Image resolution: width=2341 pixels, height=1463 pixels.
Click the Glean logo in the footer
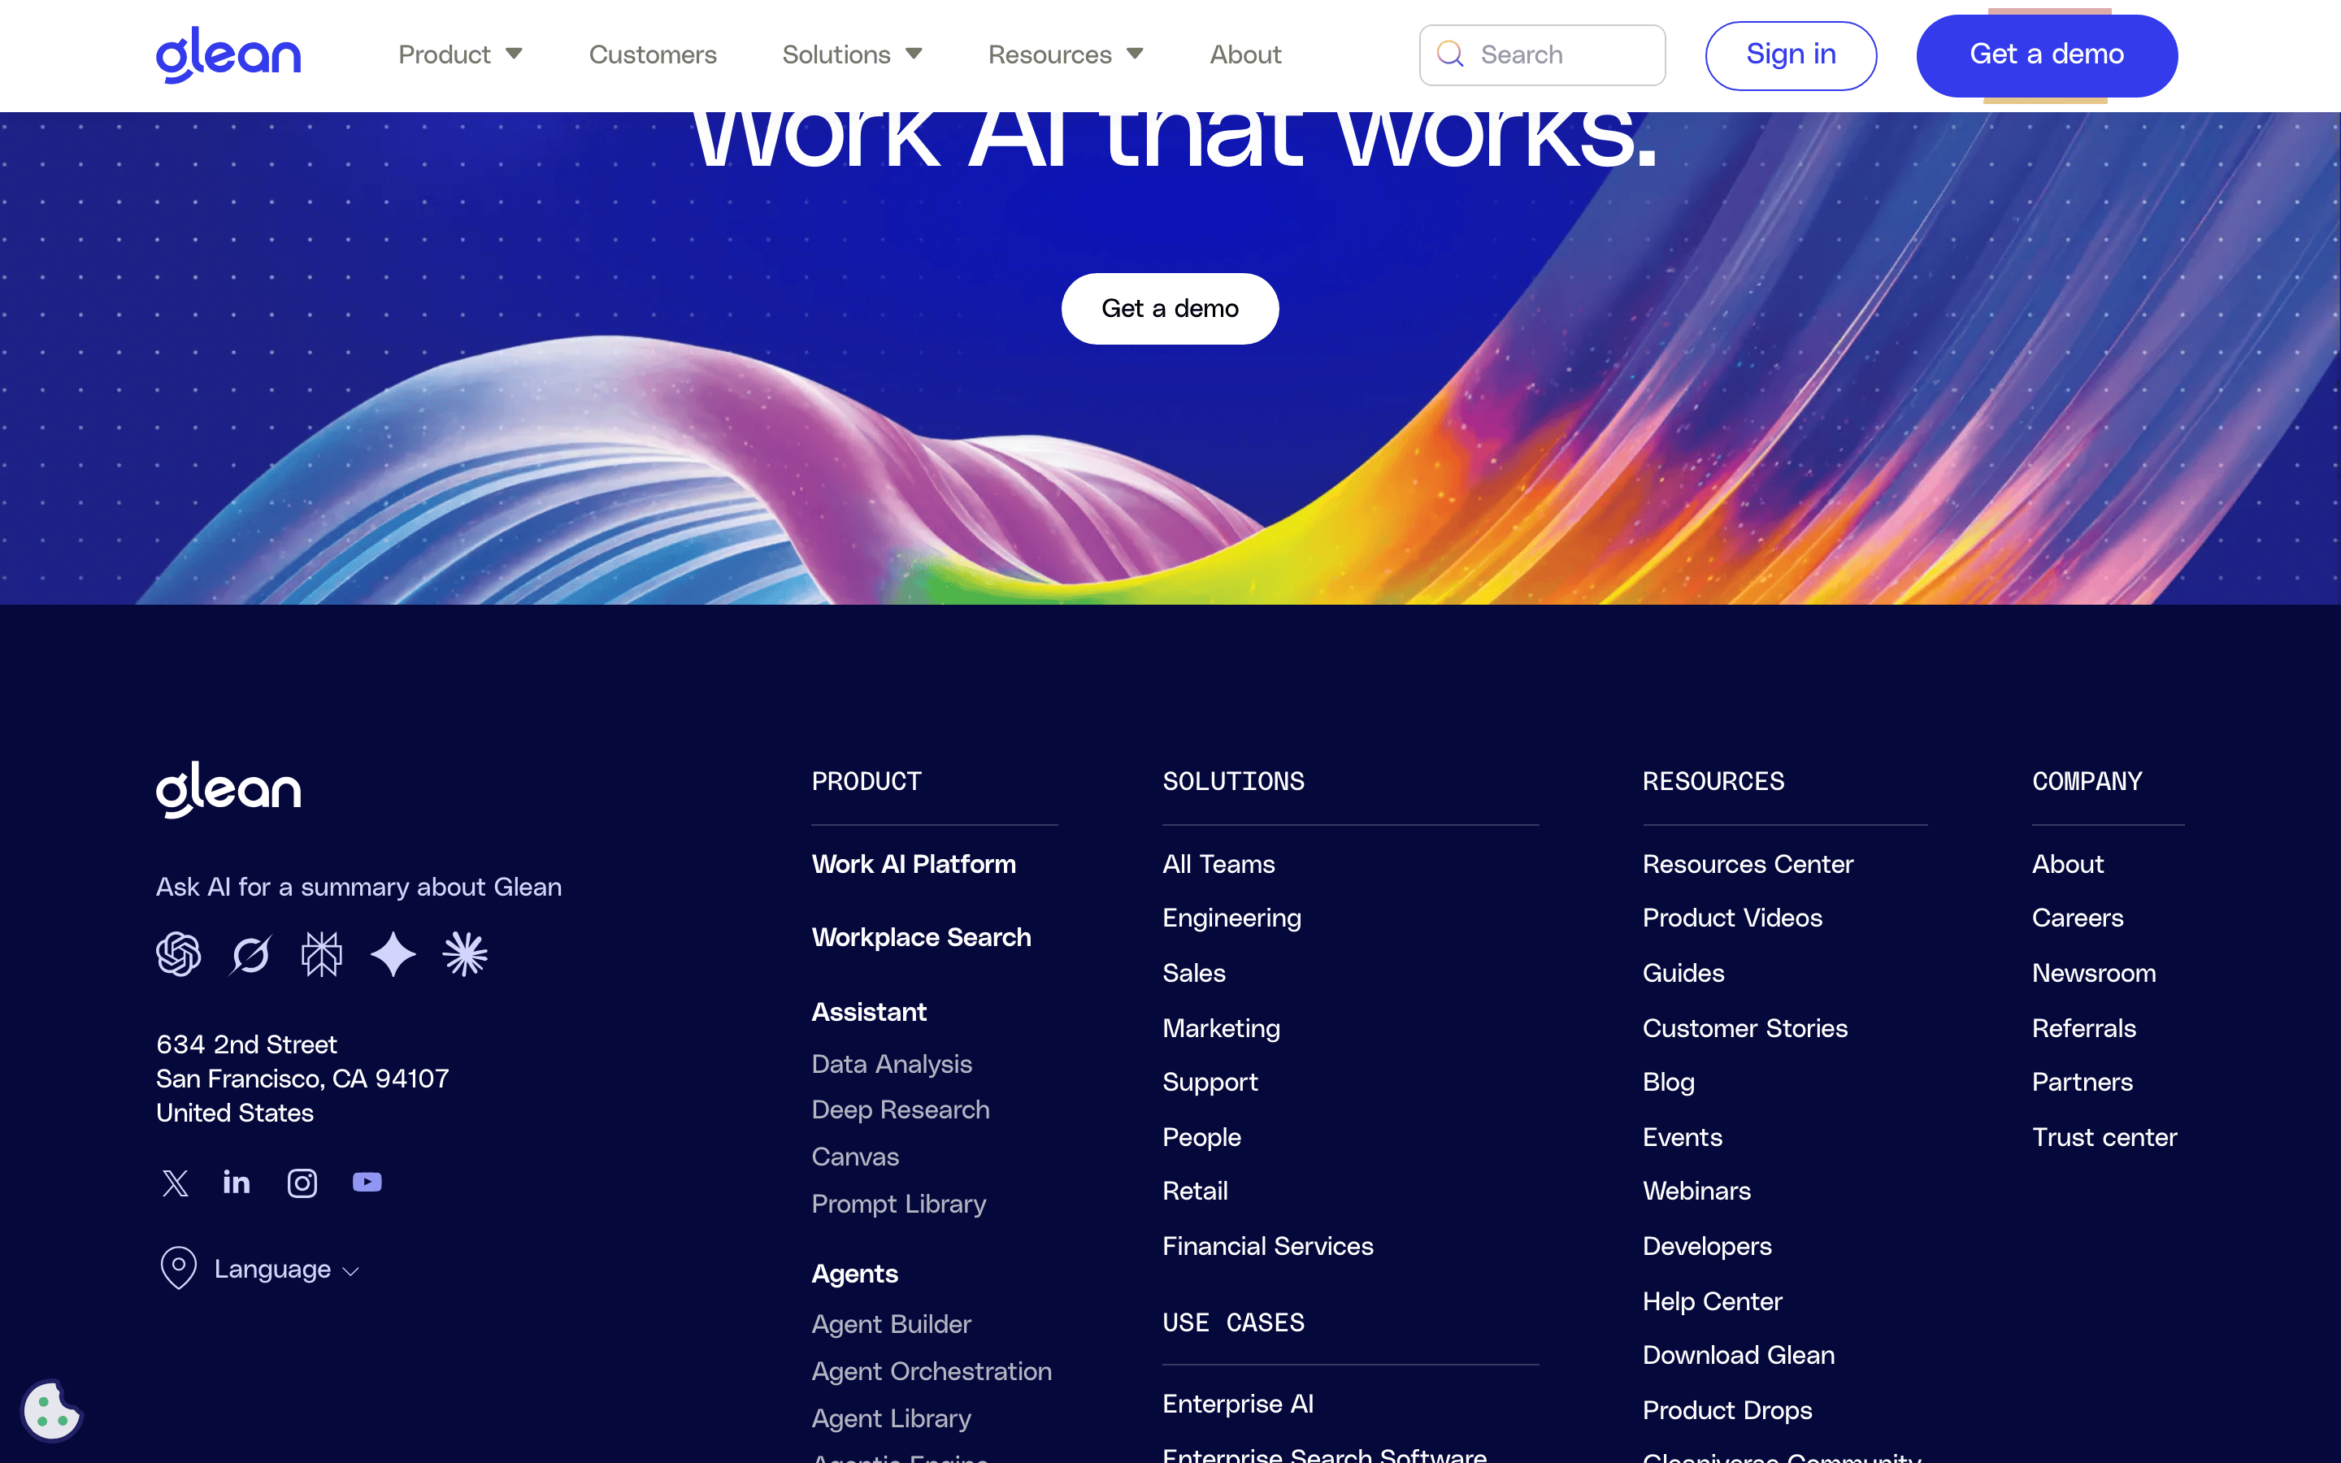(228, 788)
